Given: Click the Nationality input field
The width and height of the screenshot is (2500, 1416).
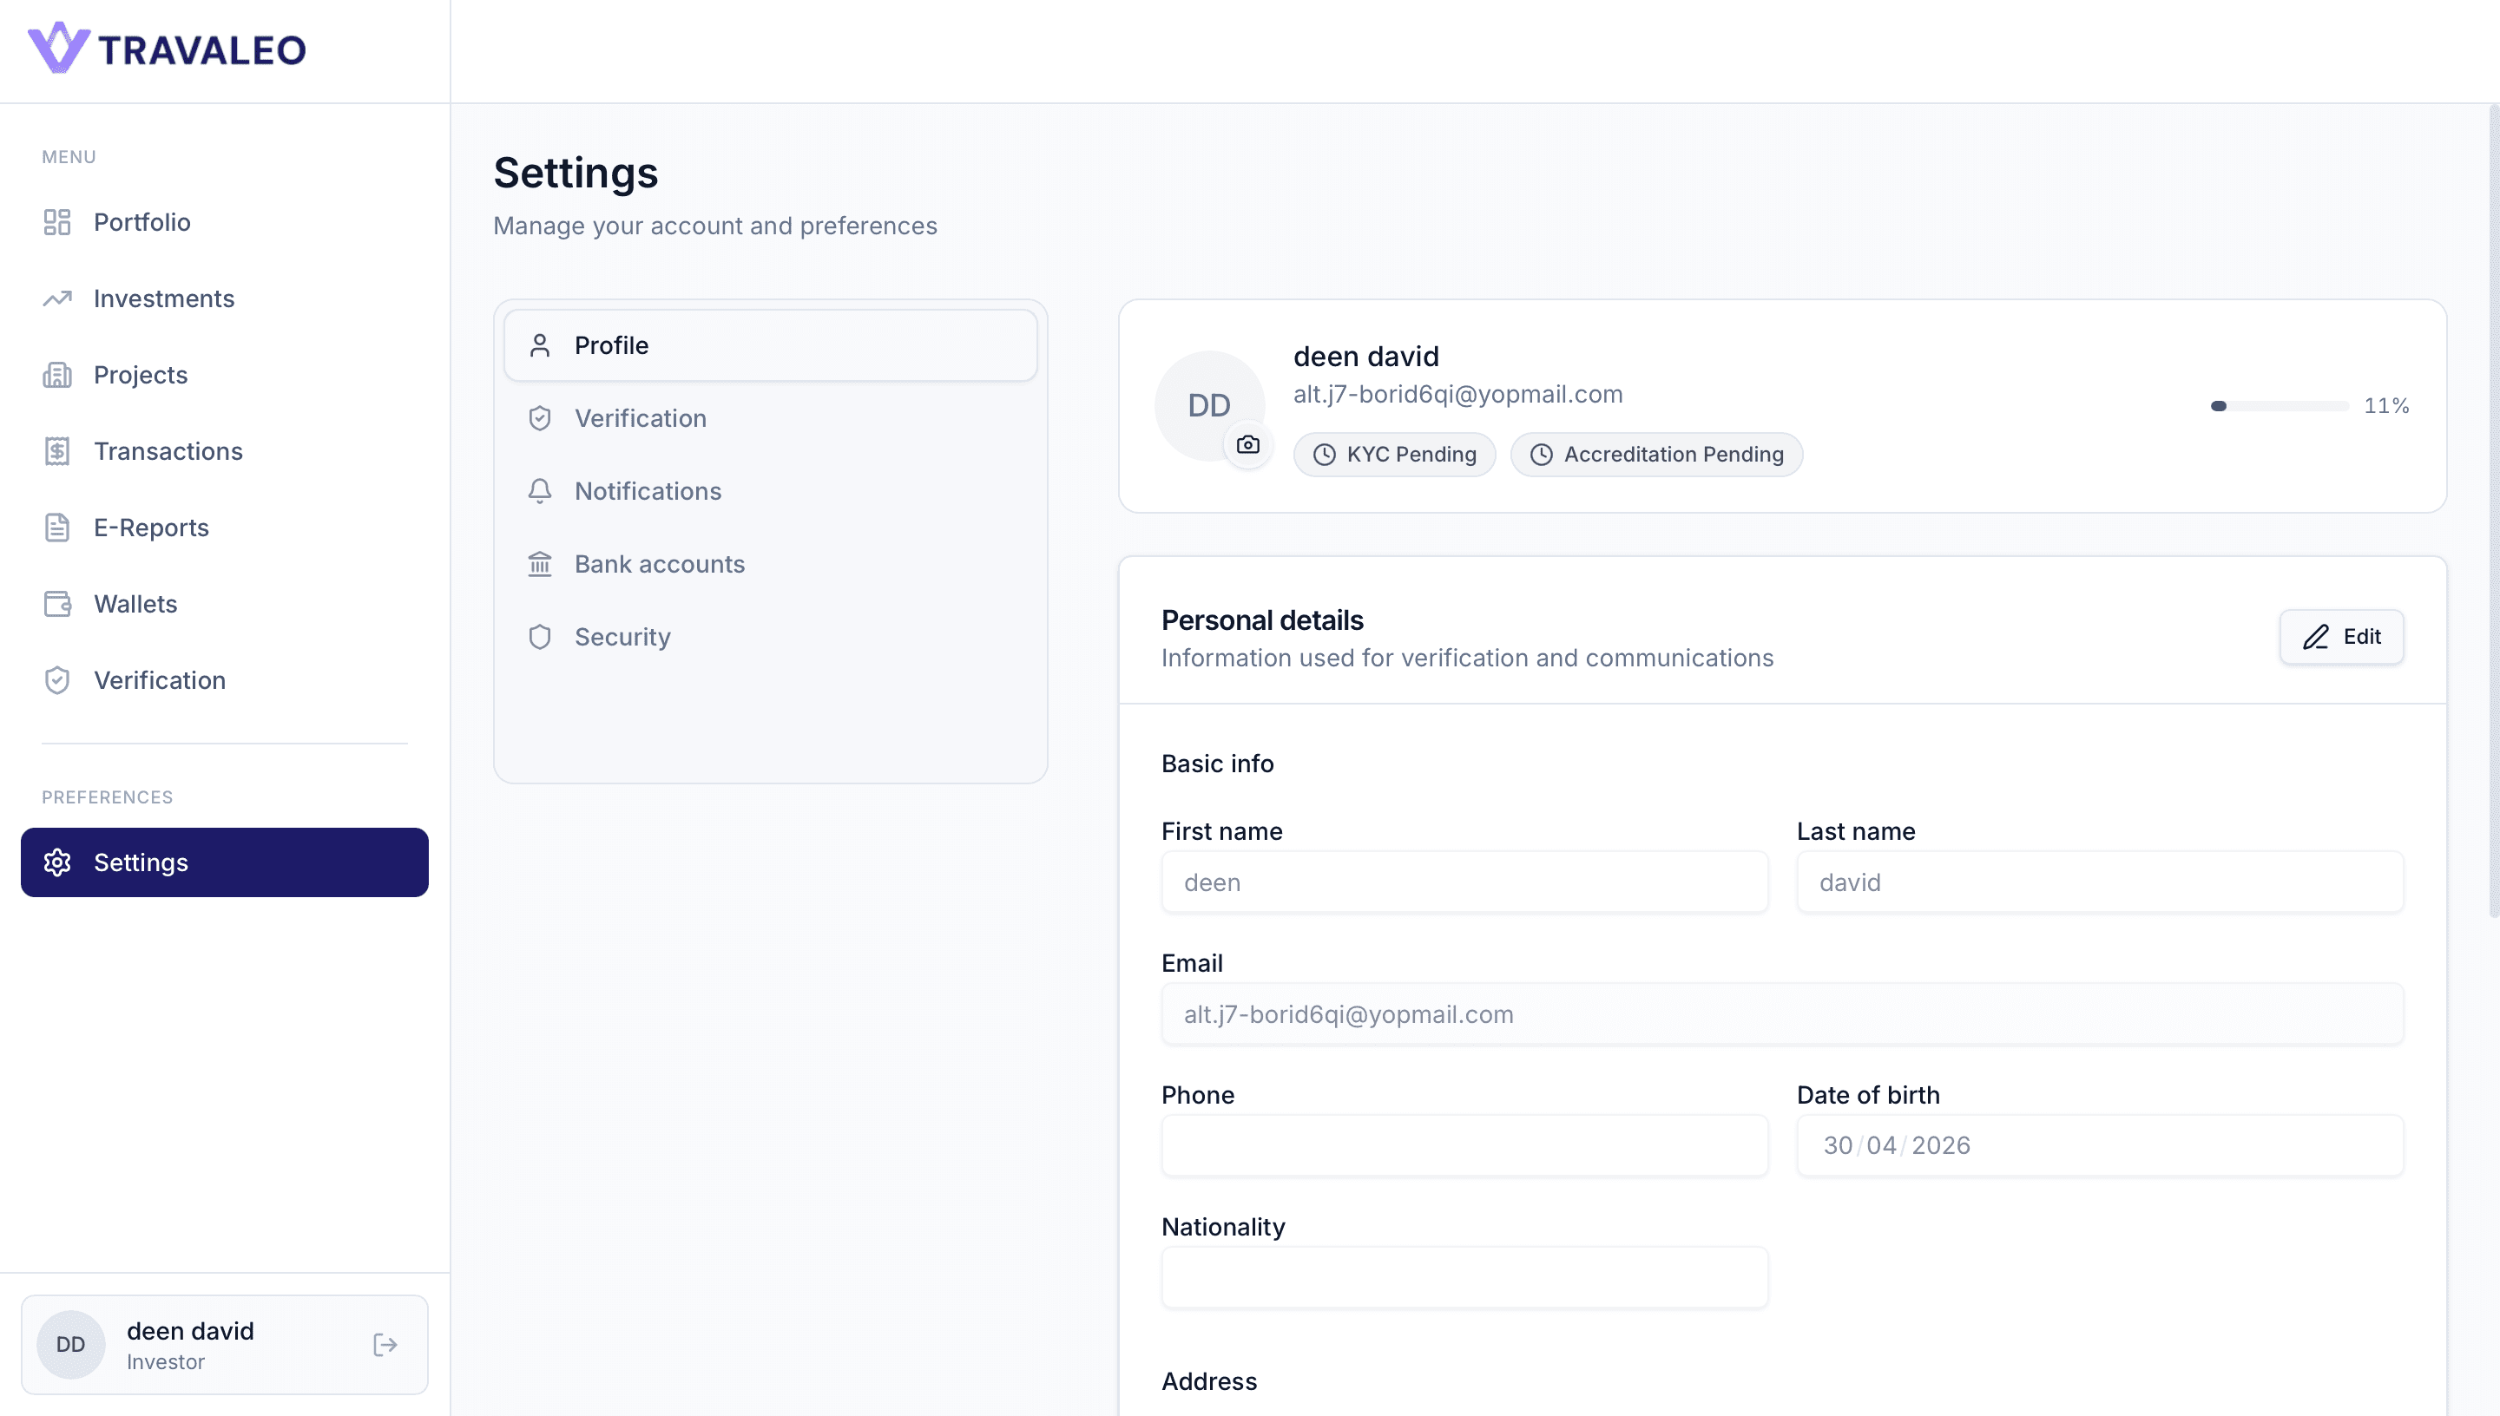Looking at the screenshot, I should 1465,1278.
